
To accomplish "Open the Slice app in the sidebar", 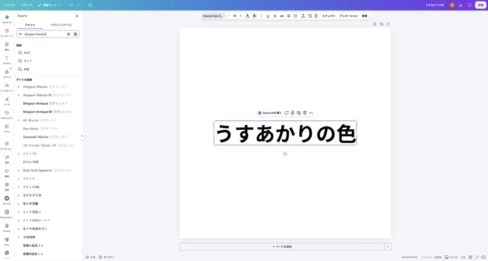I will [x=7, y=241].
